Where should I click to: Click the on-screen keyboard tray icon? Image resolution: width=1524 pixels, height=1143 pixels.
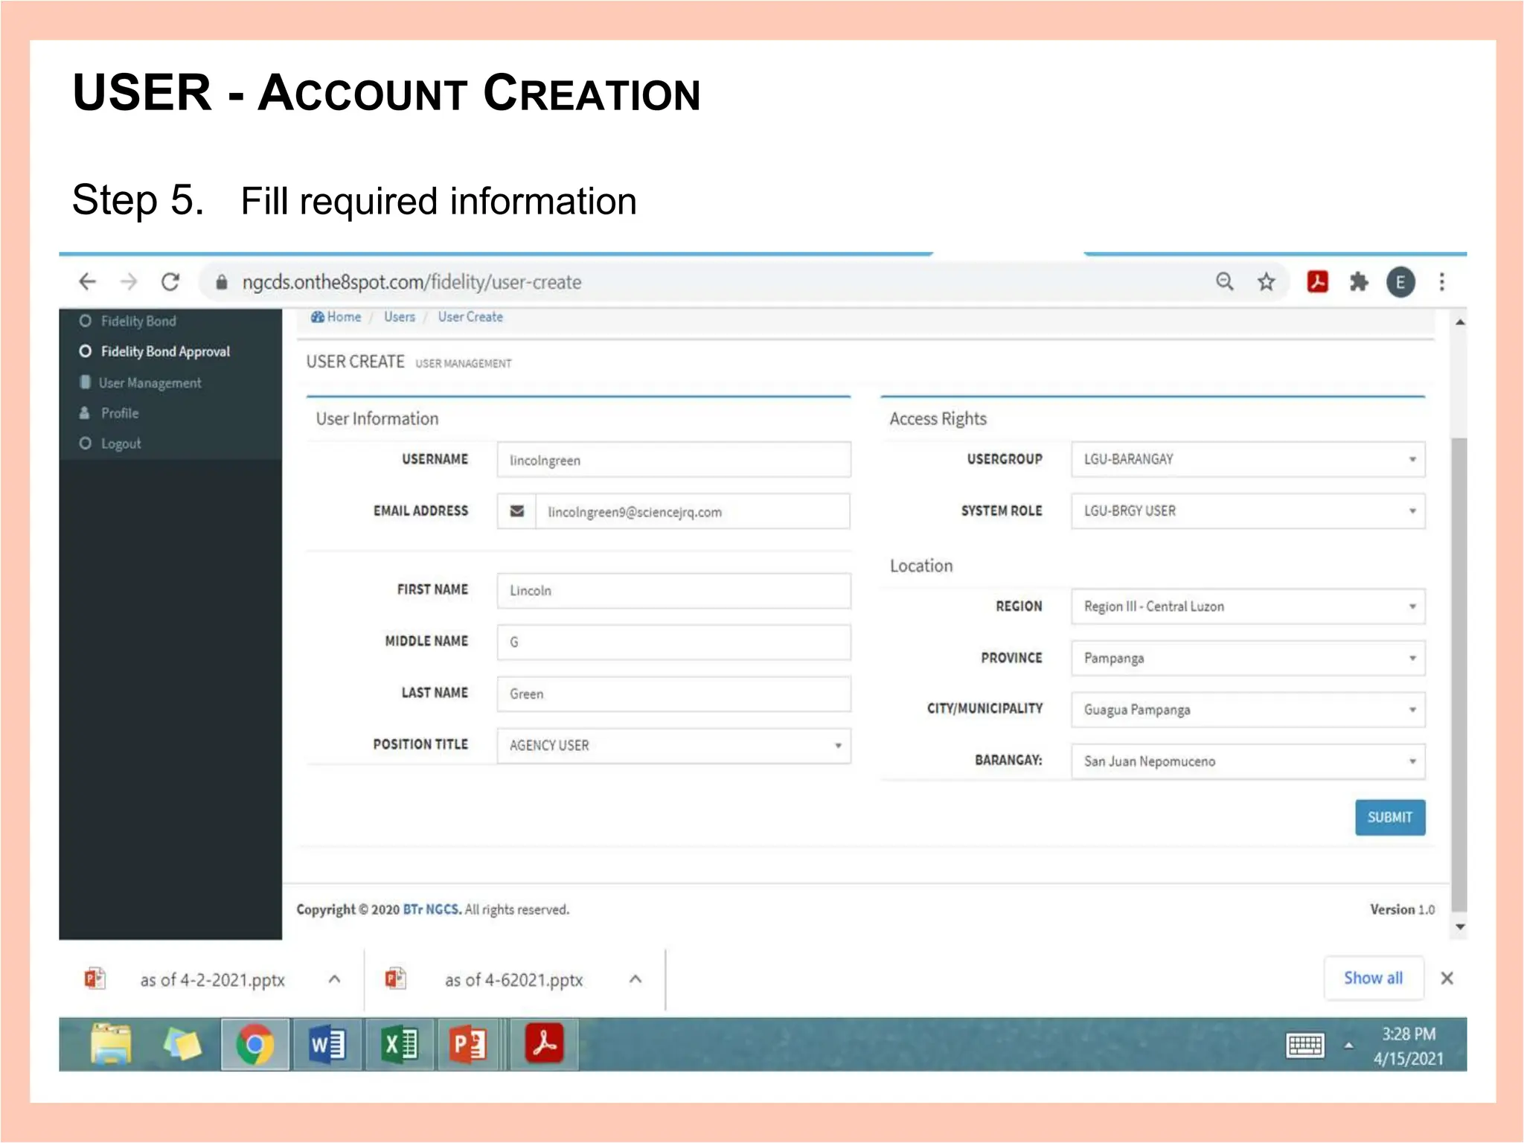1304,1045
